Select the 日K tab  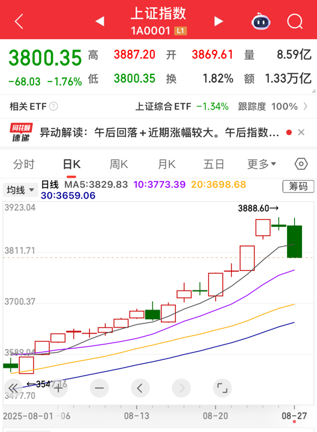[71, 164]
